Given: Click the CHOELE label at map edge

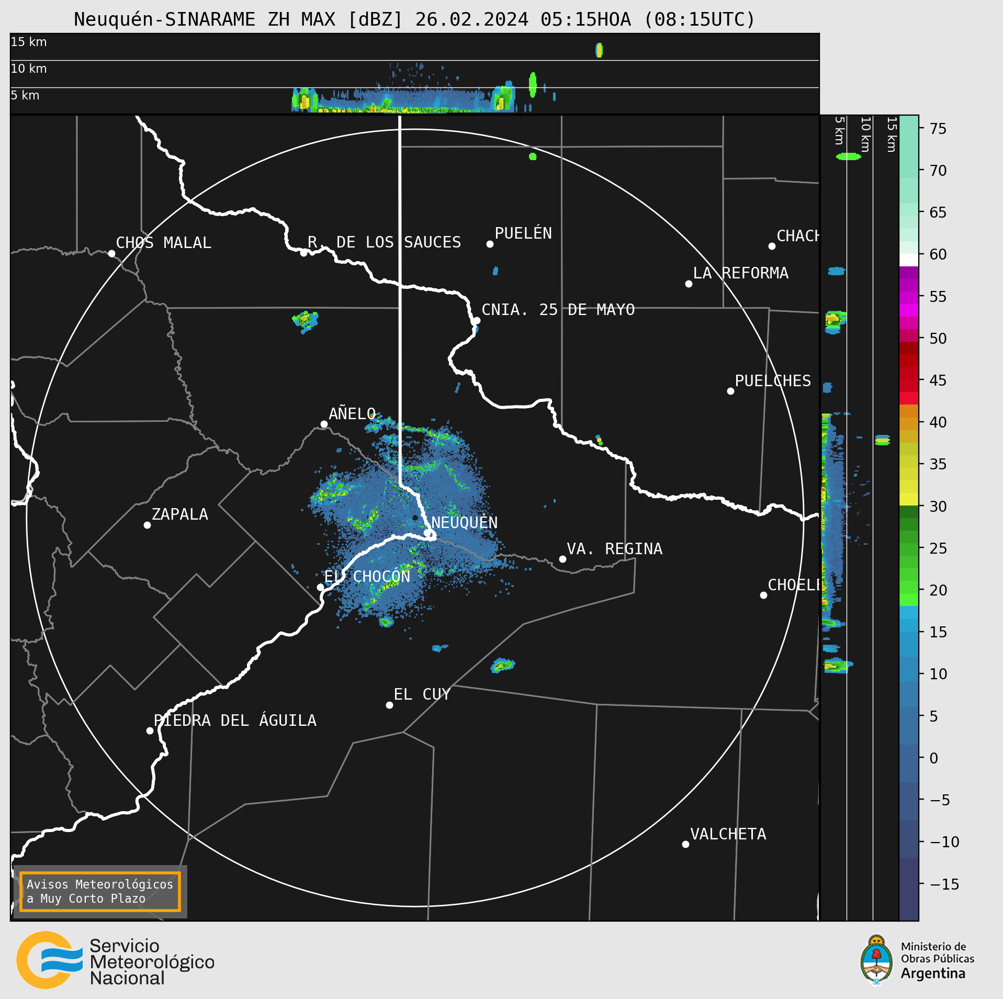Looking at the screenshot, I should coord(793,585).
